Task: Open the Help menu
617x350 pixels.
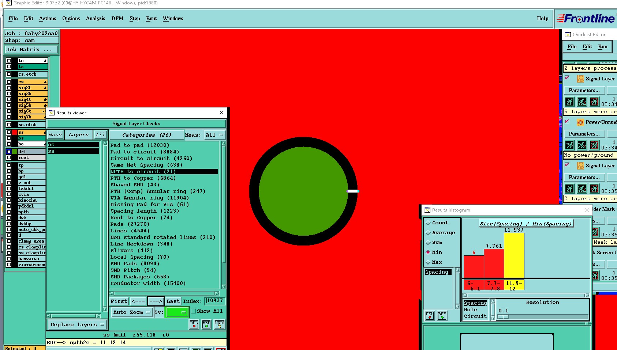Action: tap(543, 18)
